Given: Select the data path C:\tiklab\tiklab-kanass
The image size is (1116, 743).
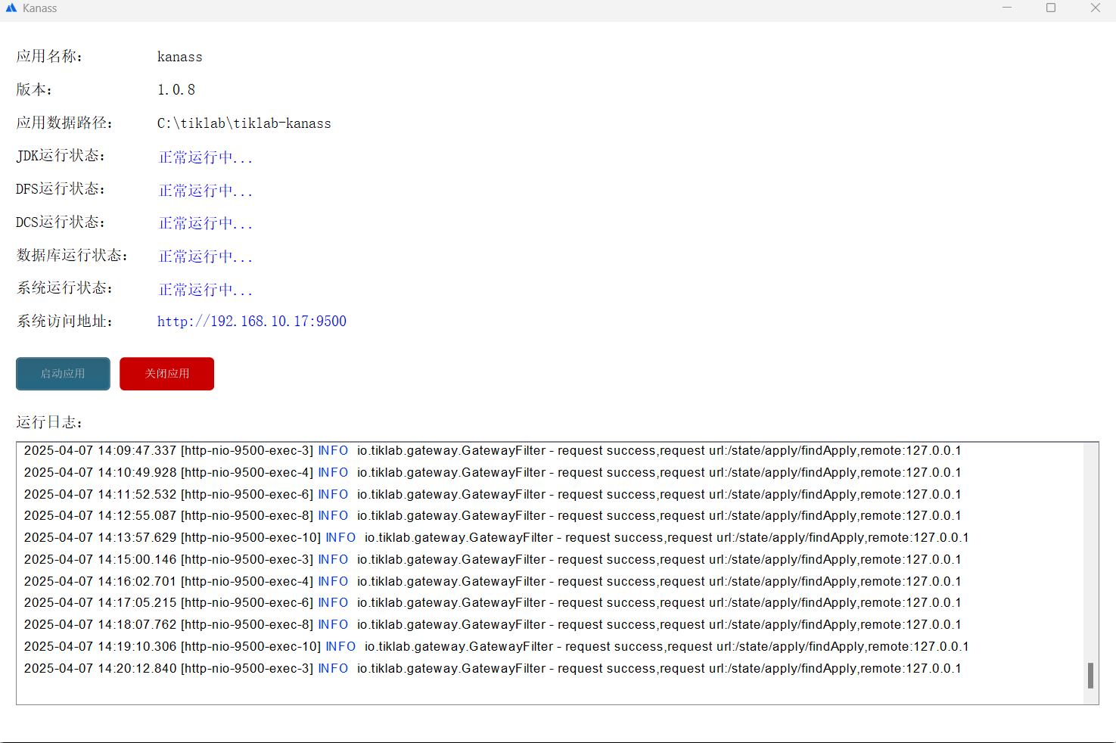Looking at the screenshot, I should tap(244, 123).
